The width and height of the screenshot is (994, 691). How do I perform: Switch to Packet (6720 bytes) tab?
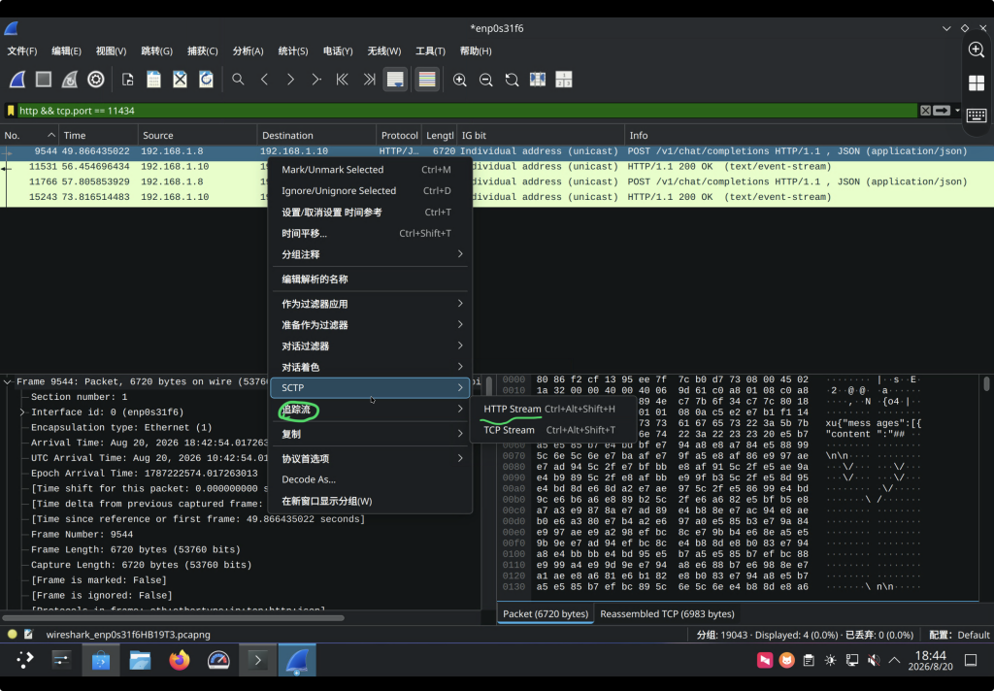click(546, 613)
